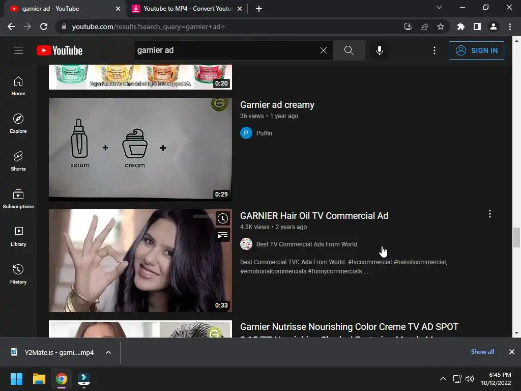This screenshot has width=521, height=391.
Task: Open a new browser tab
Action: (x=259, y=9)
